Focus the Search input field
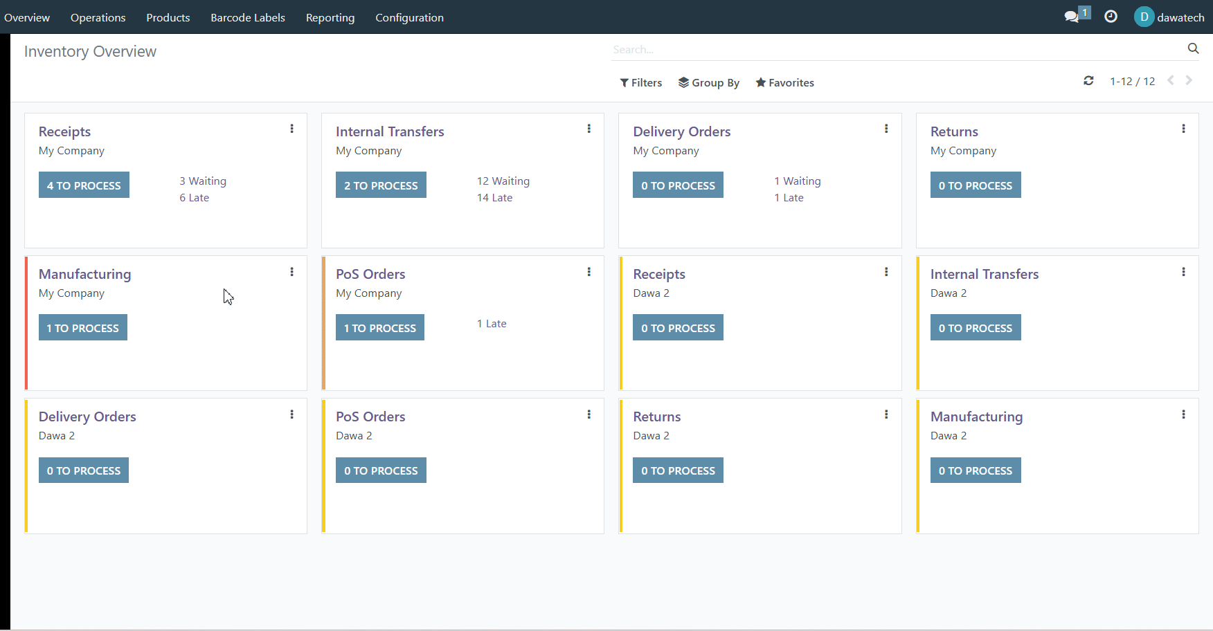The height and width of the screenshot is (631, 1213). tap(897, 49)
